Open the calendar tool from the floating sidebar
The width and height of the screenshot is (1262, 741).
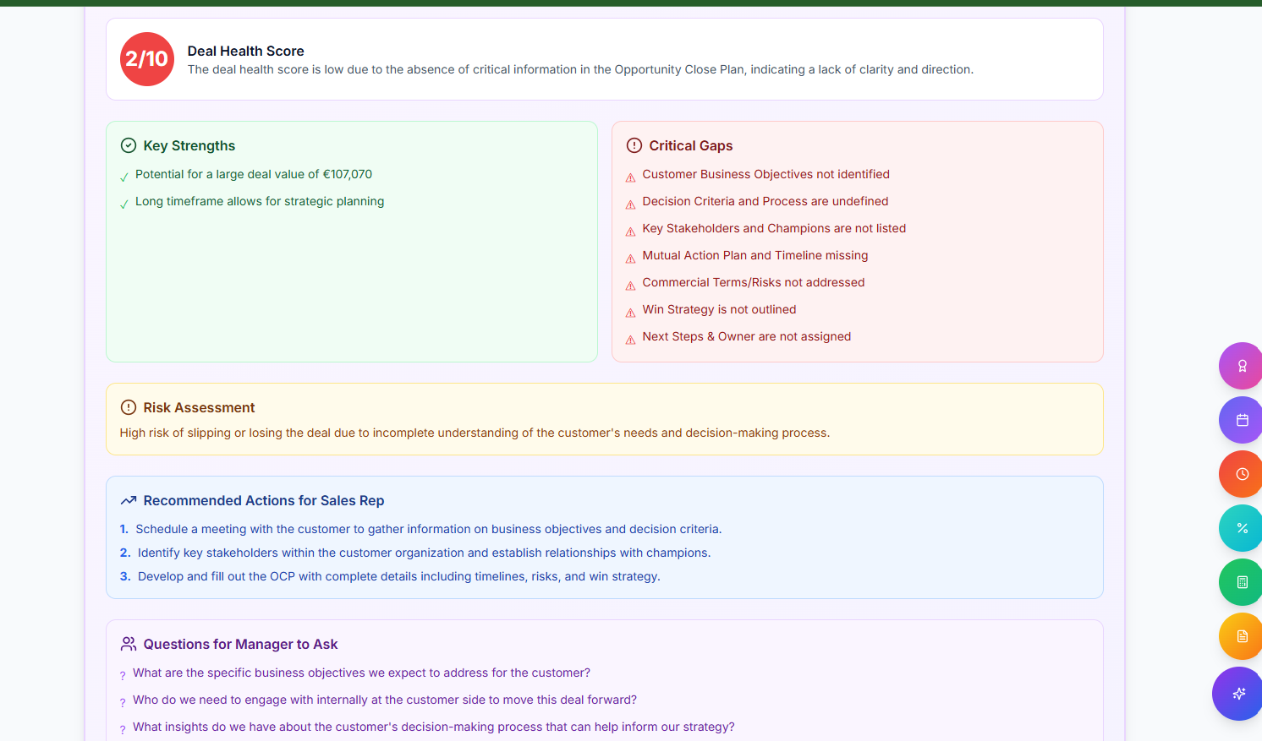tap(1241, 420)
